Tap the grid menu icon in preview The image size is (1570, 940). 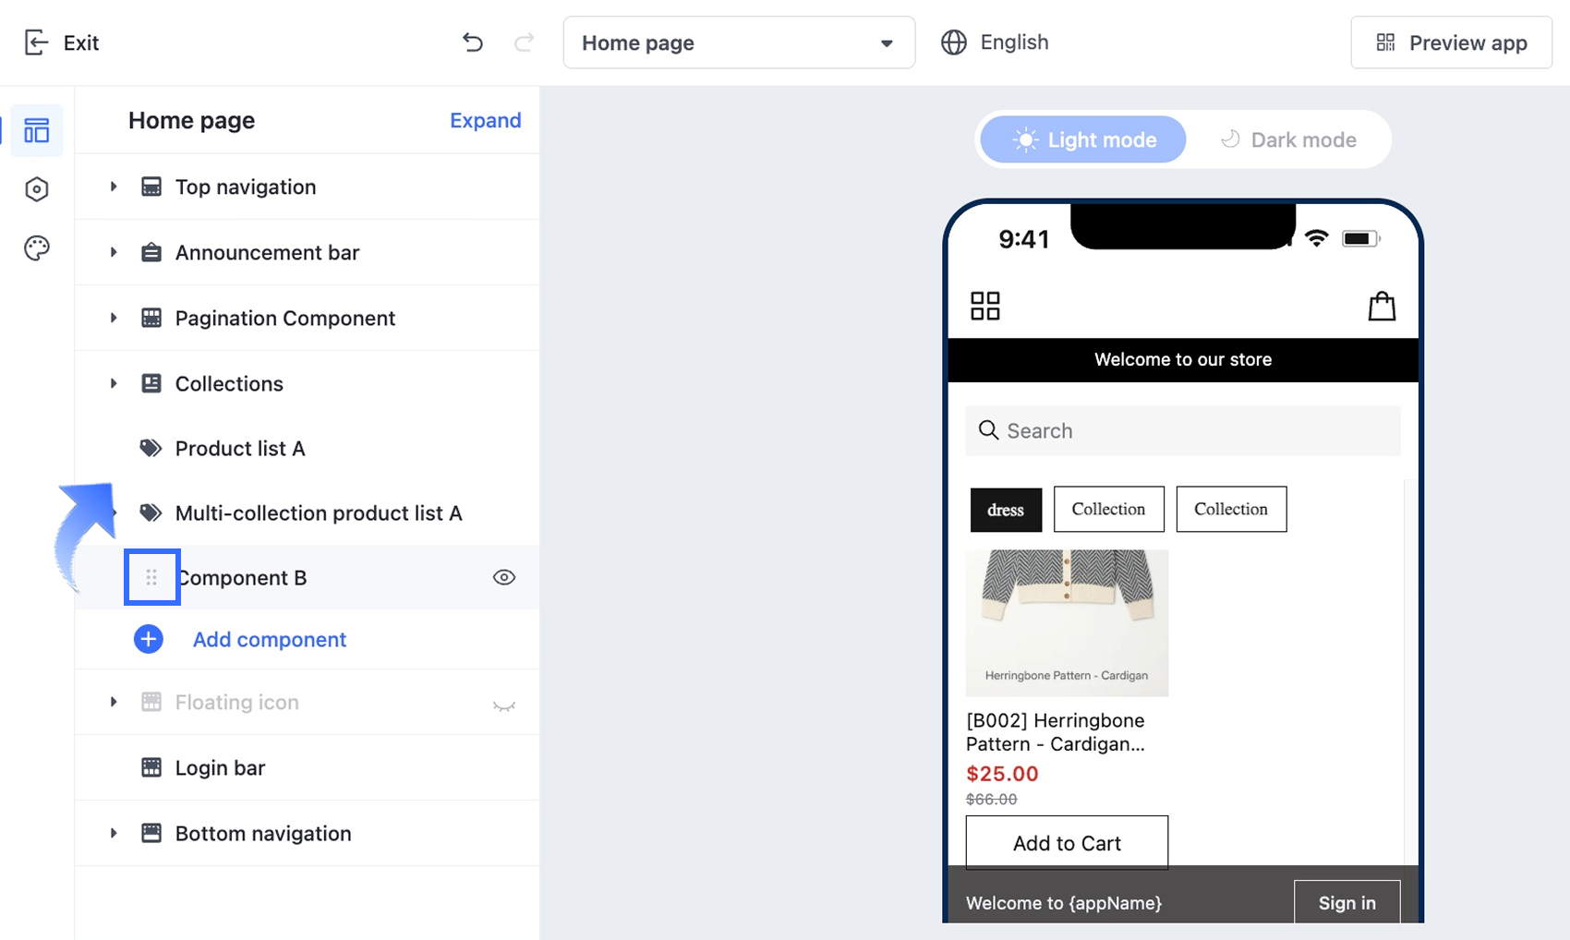(985, 306)
